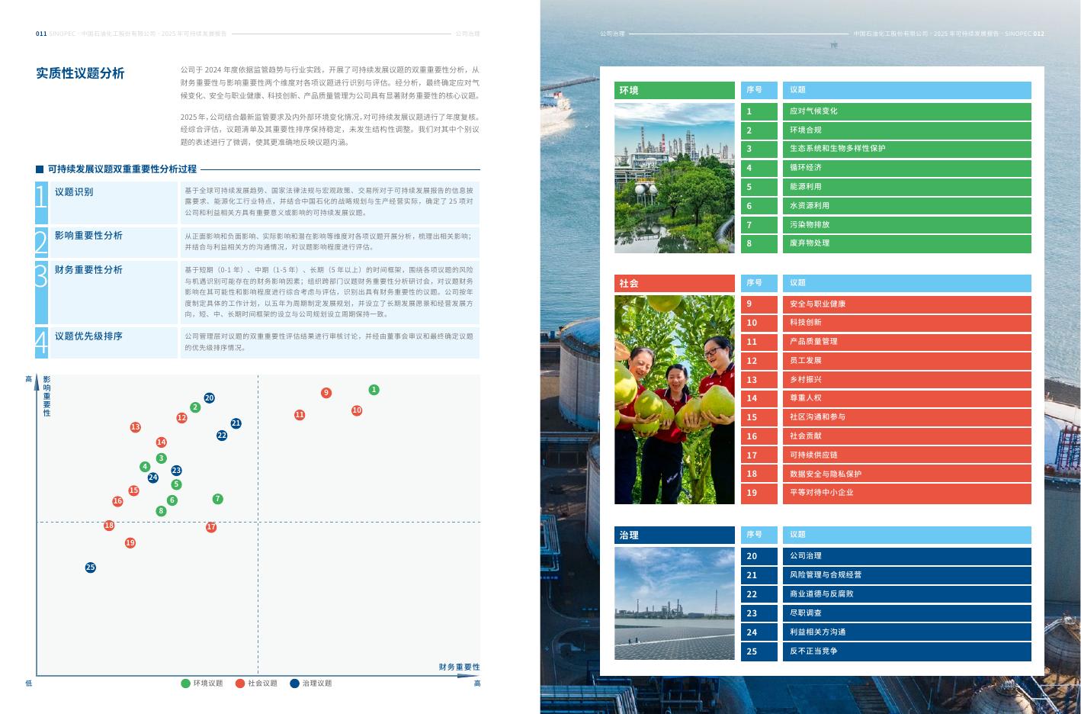1081x714 pixels.
Task: Select the 污染物排放 table row
Action: tap(886, 225)
